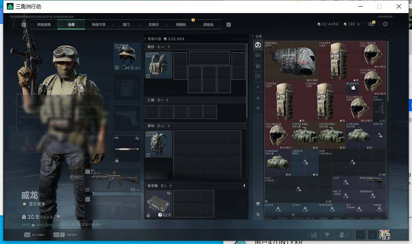Open the statistics bar chart icon
412x244 pixels.
tap(314, 235)
